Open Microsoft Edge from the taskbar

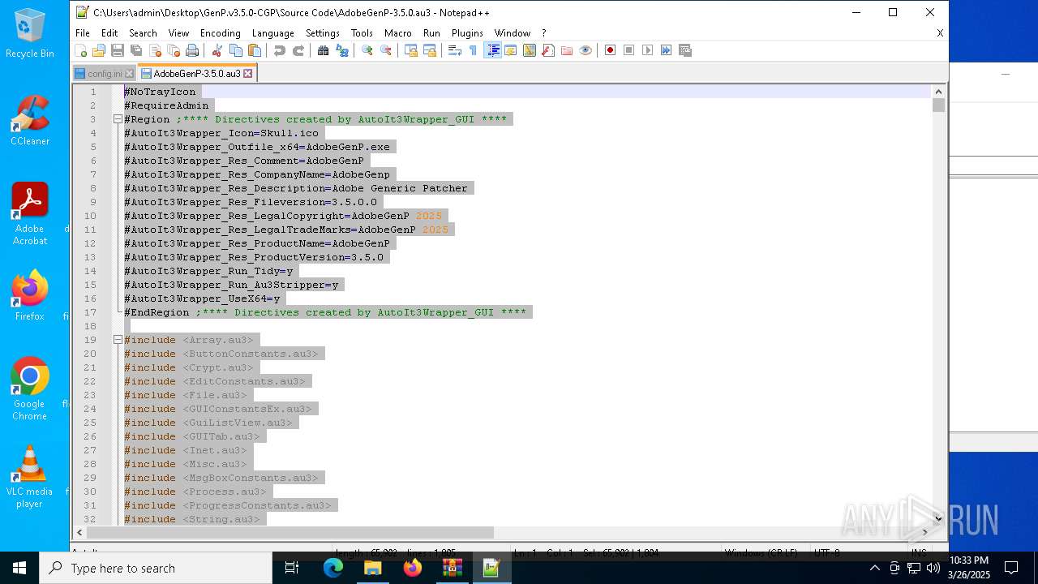[x=333, y=568]
